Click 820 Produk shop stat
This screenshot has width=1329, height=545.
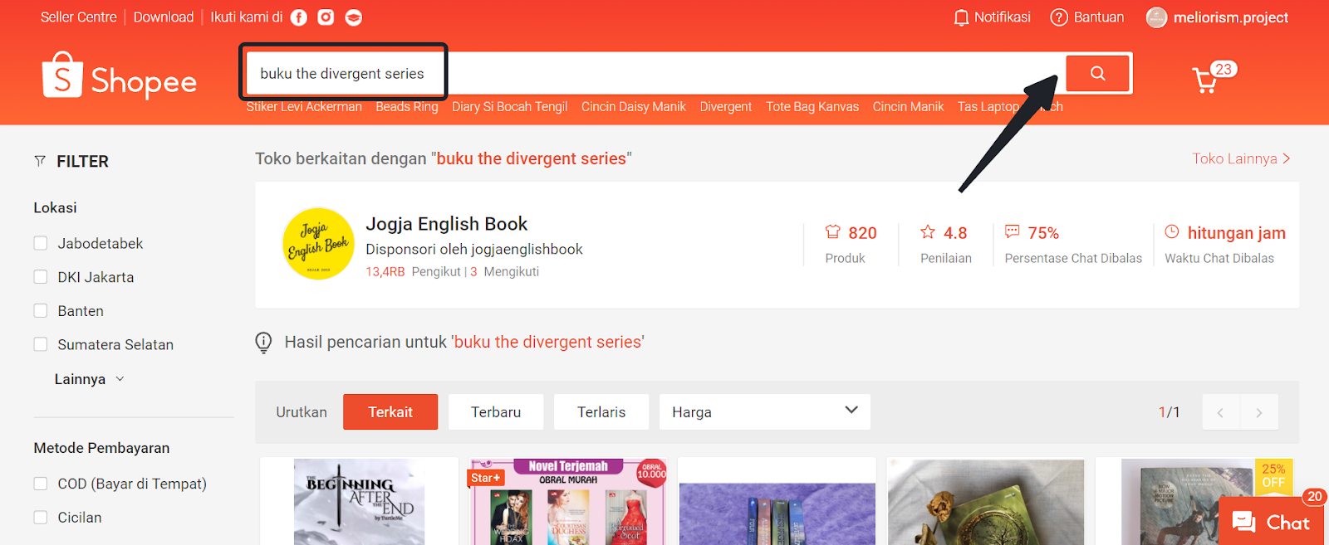click(851, 244)
